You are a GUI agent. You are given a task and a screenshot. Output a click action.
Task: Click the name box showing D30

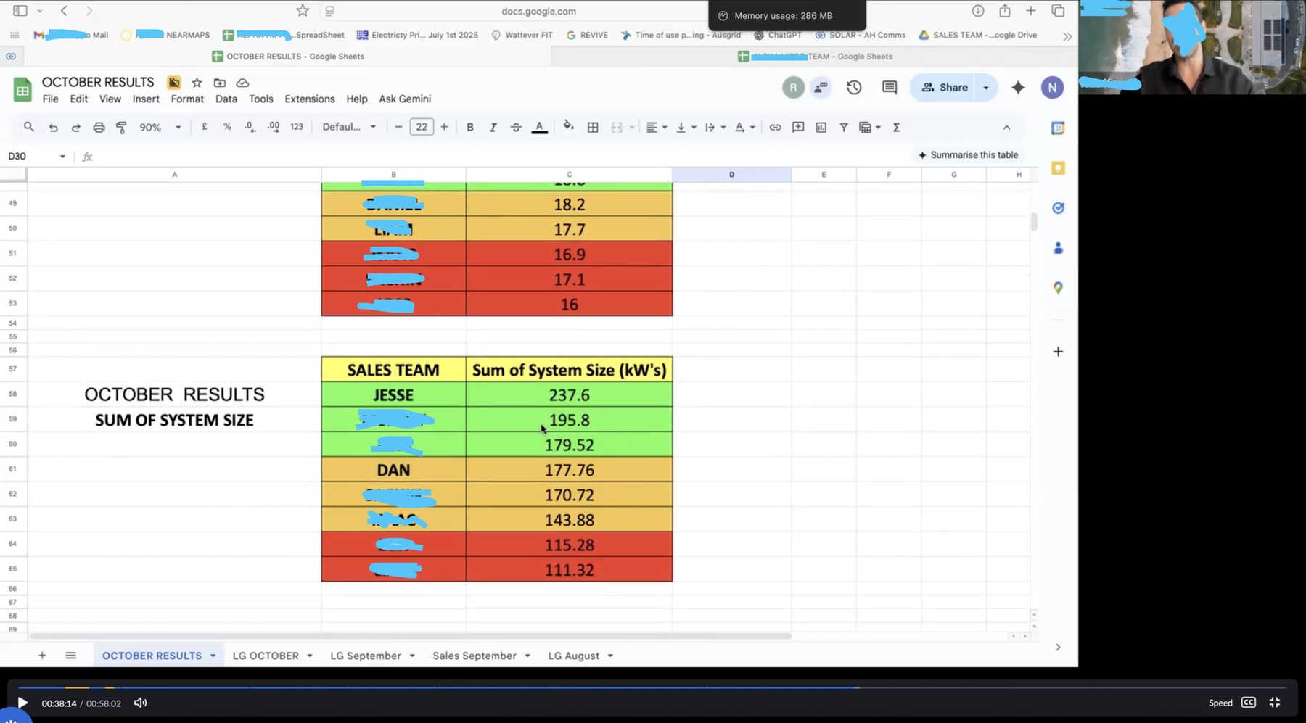36,156
